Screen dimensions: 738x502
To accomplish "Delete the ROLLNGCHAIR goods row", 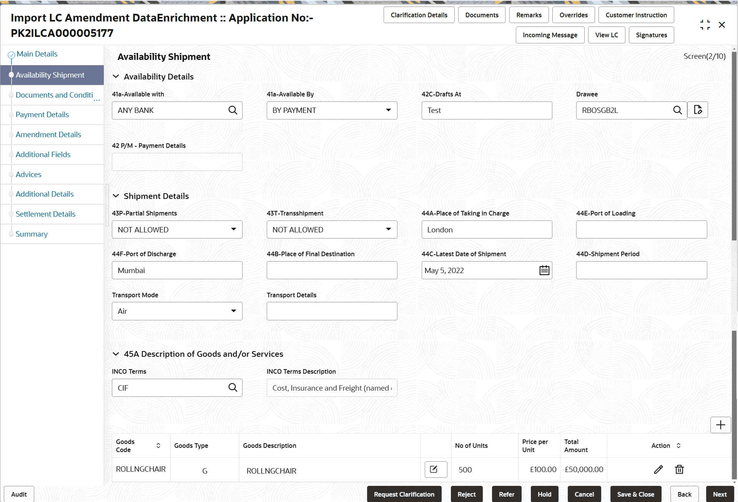I will [679, 469].
